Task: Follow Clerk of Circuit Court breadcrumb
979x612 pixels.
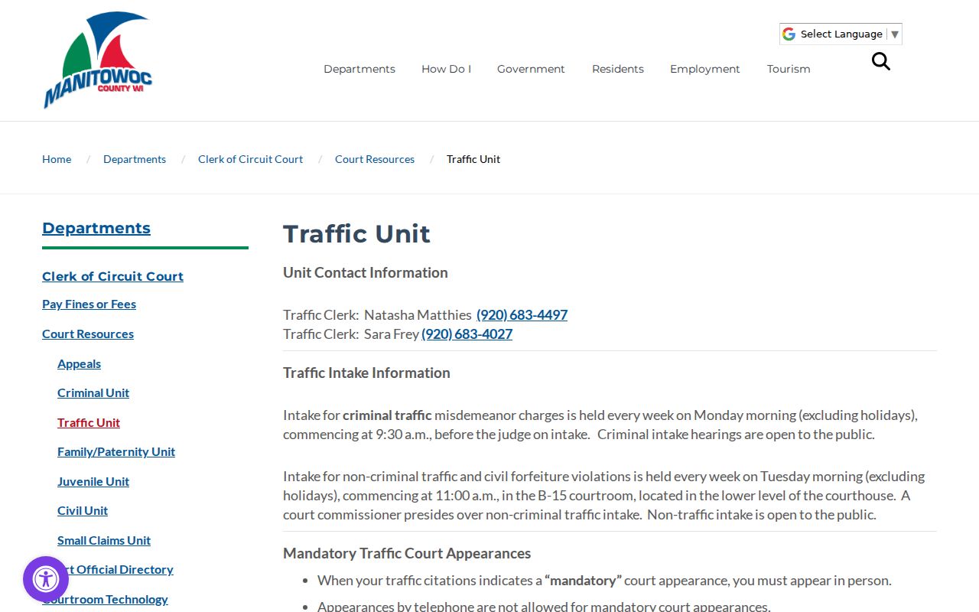Action: point(250,159)
